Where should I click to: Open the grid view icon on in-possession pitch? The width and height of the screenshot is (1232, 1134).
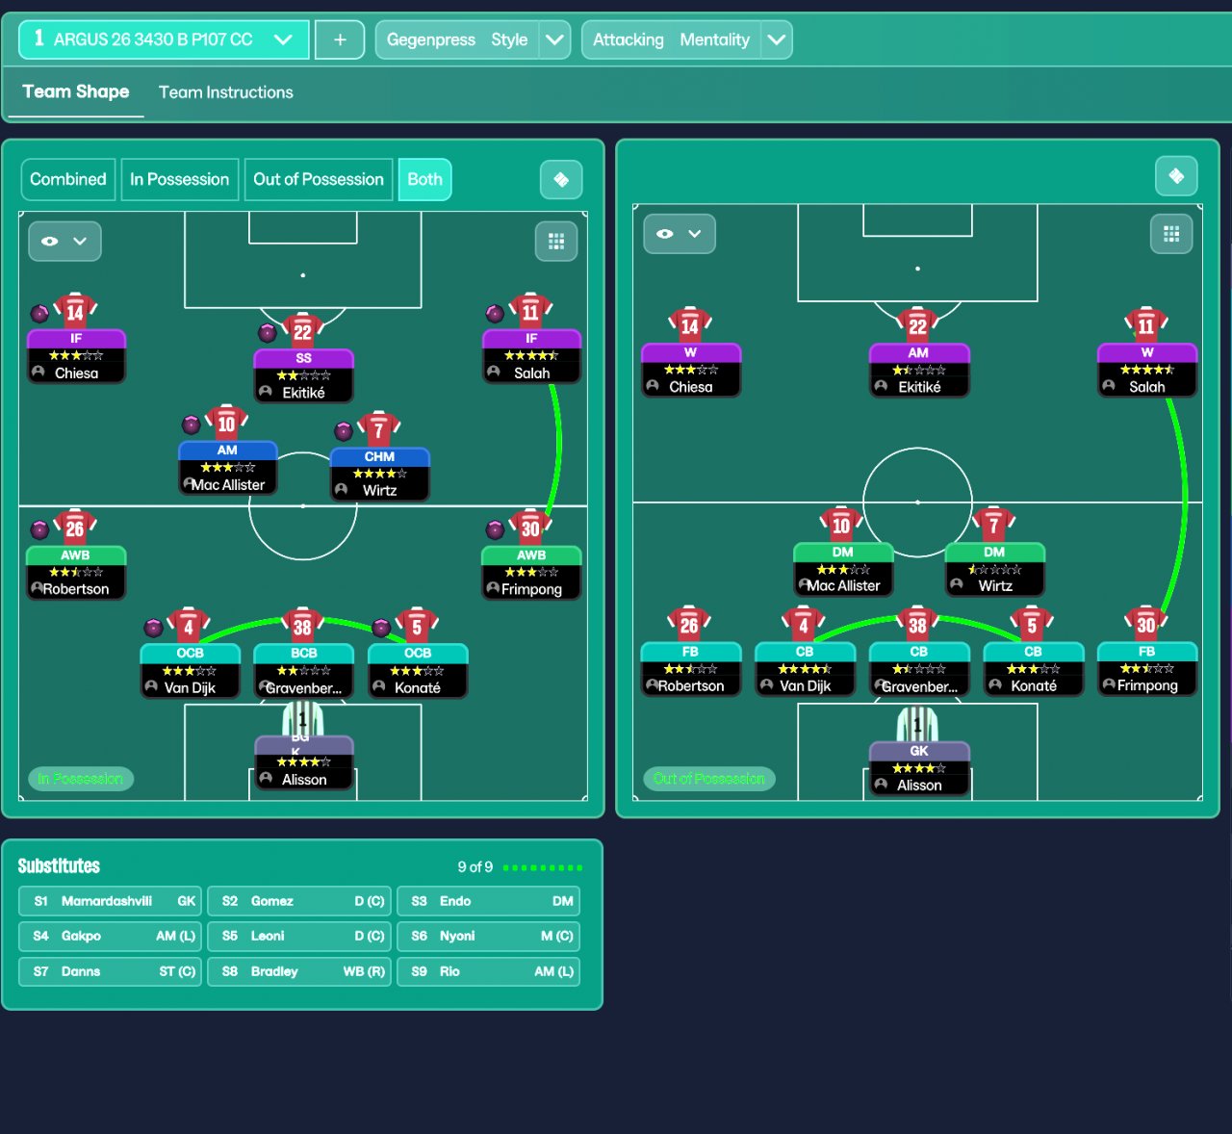click(556, 242)
